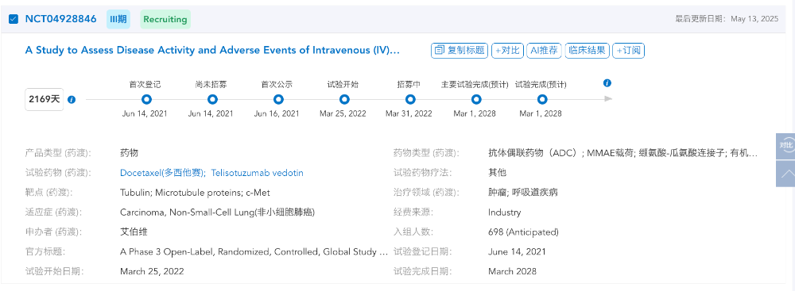The image size is (795, 291).
Task: Click enrollment 698 (Anticipated)
Action: (523, 232)
